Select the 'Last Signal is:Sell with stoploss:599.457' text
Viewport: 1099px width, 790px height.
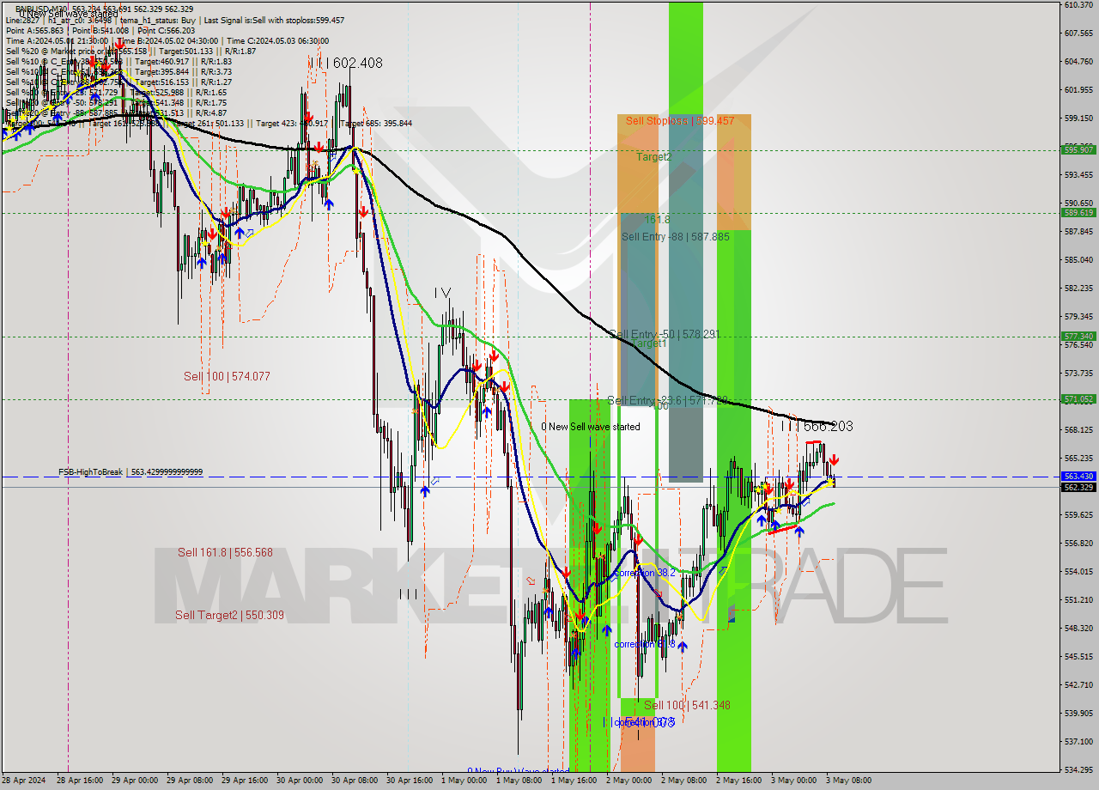click(x=274, y=20)
